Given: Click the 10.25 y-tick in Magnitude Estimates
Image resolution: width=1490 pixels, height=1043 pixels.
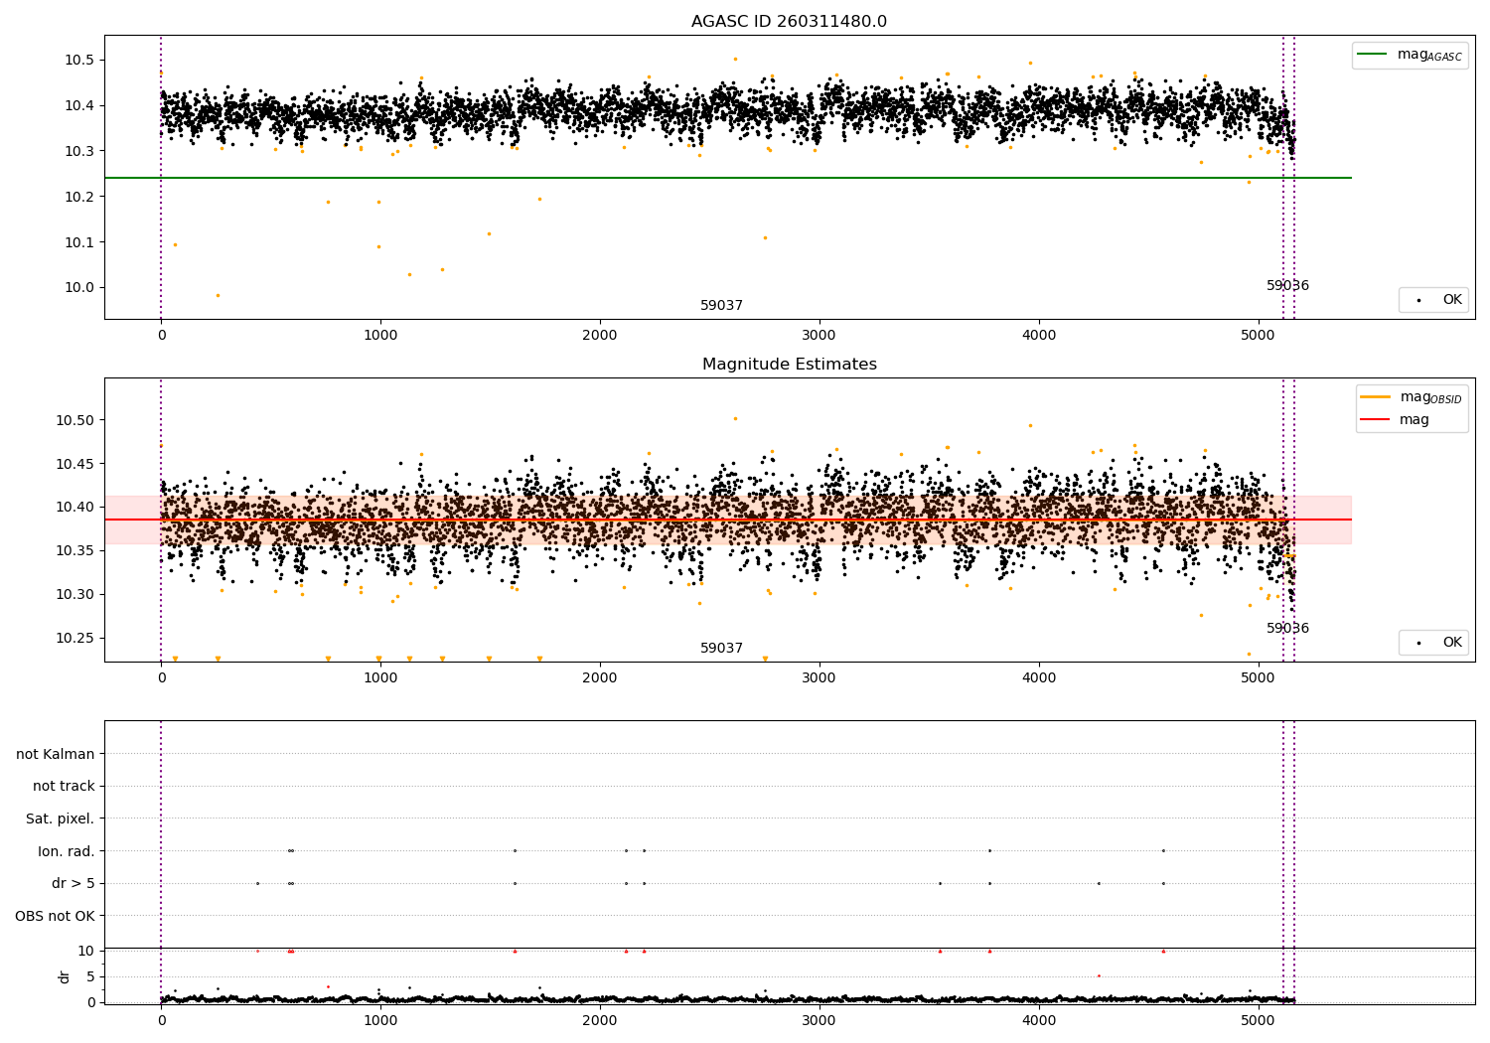Looking at the screenshot, I should pyautogui.click(x=75, y=638).
